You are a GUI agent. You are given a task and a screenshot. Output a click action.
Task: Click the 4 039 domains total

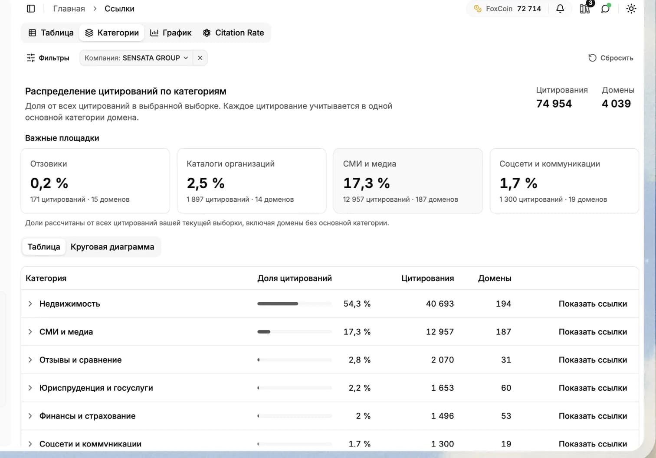coord(616,104)
